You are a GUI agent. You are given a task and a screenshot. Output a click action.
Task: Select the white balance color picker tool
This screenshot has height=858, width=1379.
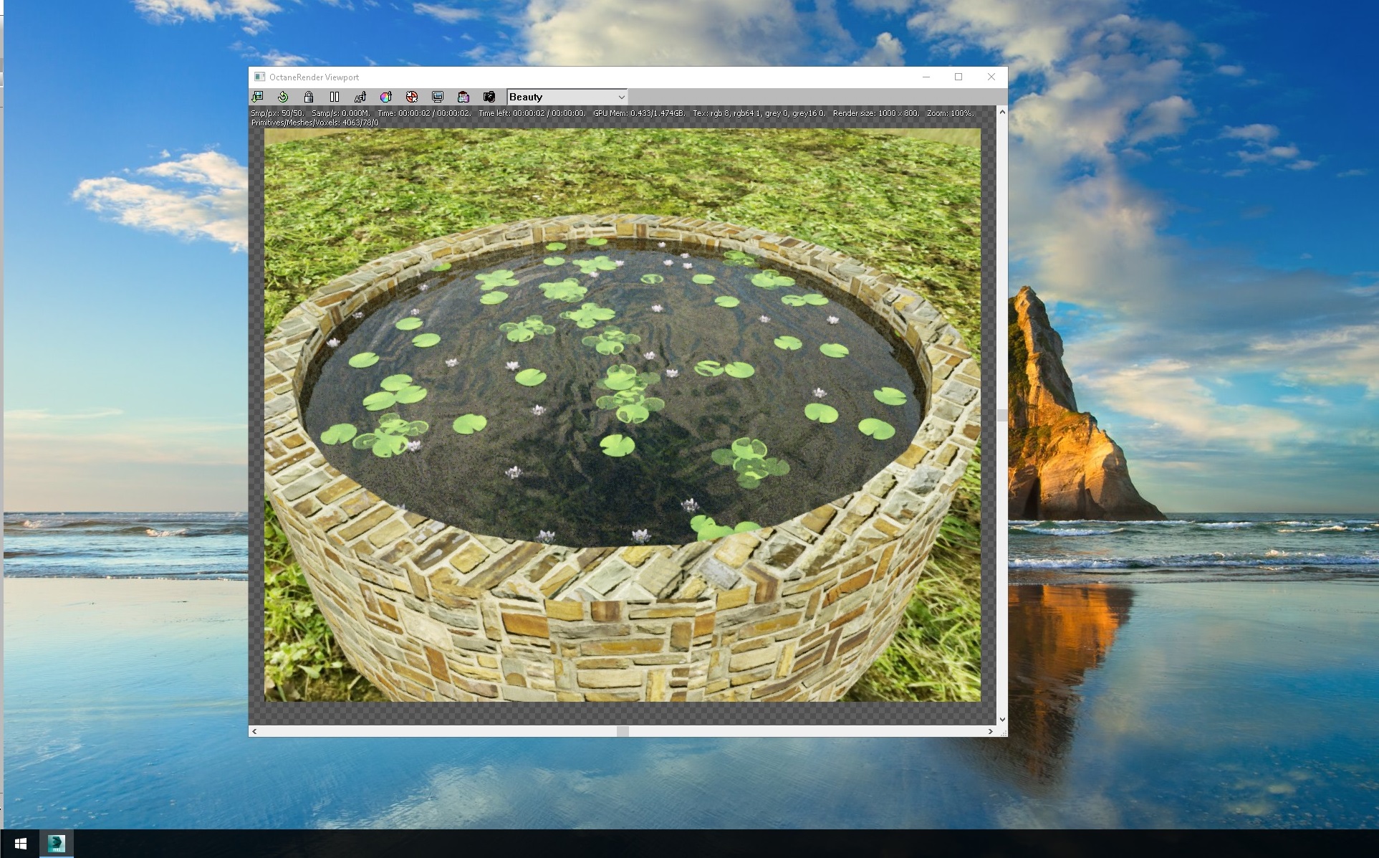pos(386,97)
